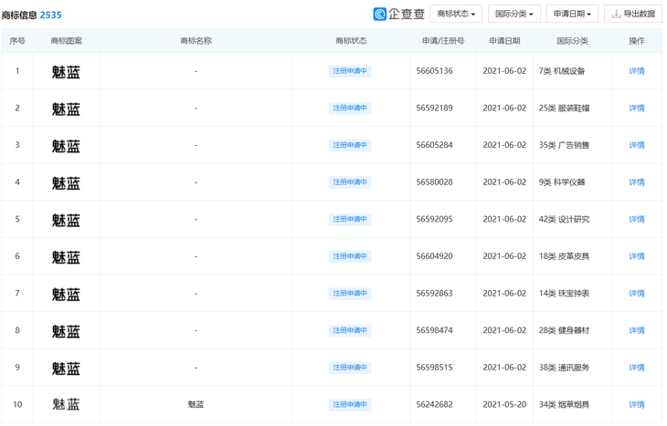Click 注册申请中 status tag in row 7

350,294
